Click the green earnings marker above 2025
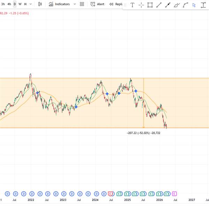 126,194
